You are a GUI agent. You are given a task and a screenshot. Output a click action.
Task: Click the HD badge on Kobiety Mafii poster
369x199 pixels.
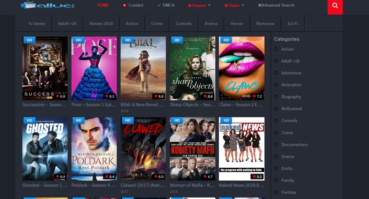click(x=177, y=120)
